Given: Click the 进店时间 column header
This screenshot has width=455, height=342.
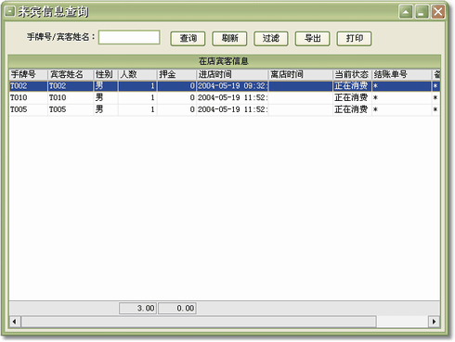Looking at the screenshot, I should click(232, 74).
